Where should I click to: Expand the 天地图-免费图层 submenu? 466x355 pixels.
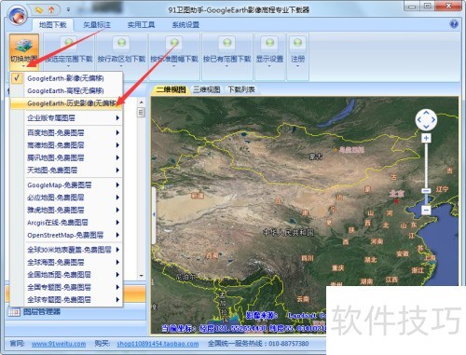tap(66, 170)
